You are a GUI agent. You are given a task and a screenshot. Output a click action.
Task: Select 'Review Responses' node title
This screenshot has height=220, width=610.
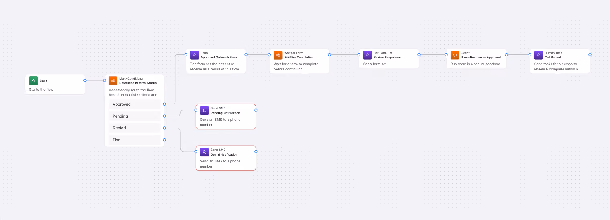387,58
